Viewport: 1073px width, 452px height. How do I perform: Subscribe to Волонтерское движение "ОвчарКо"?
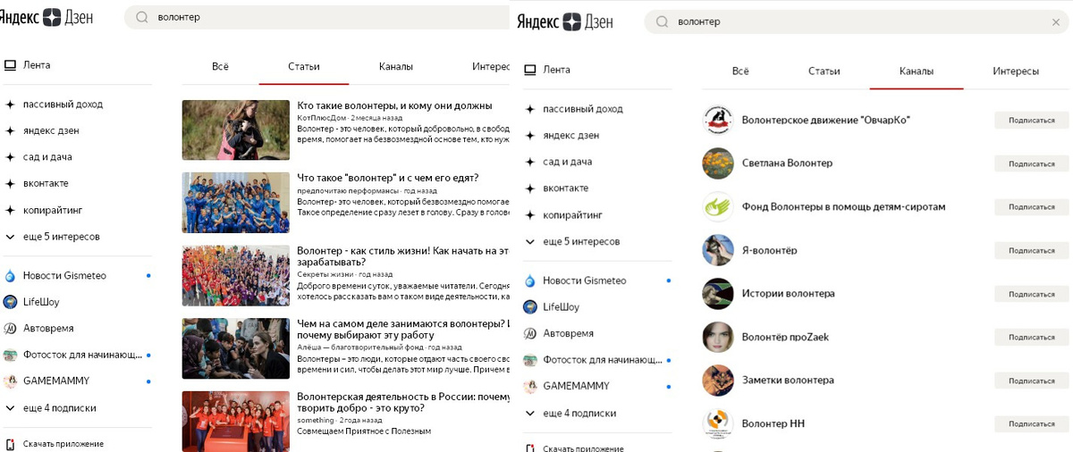click(1031, 120)
